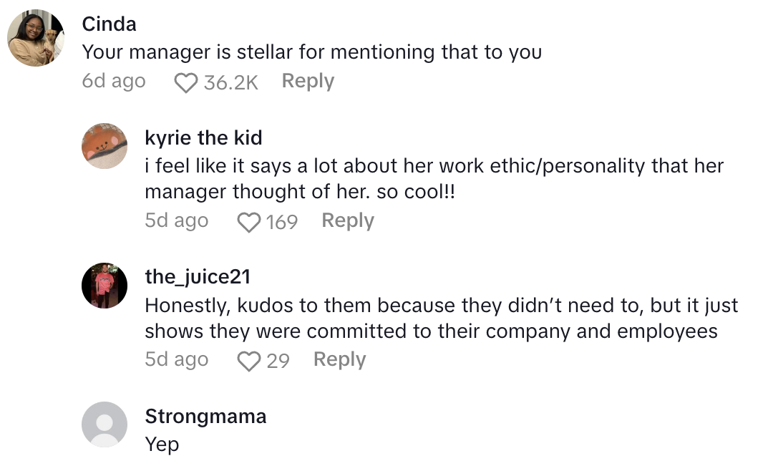Image resolution: width=763 pixels, height=461 pixels.
Task: Tap the heart on kyrie the kid's reply
Action: click(x=248, y=222)
